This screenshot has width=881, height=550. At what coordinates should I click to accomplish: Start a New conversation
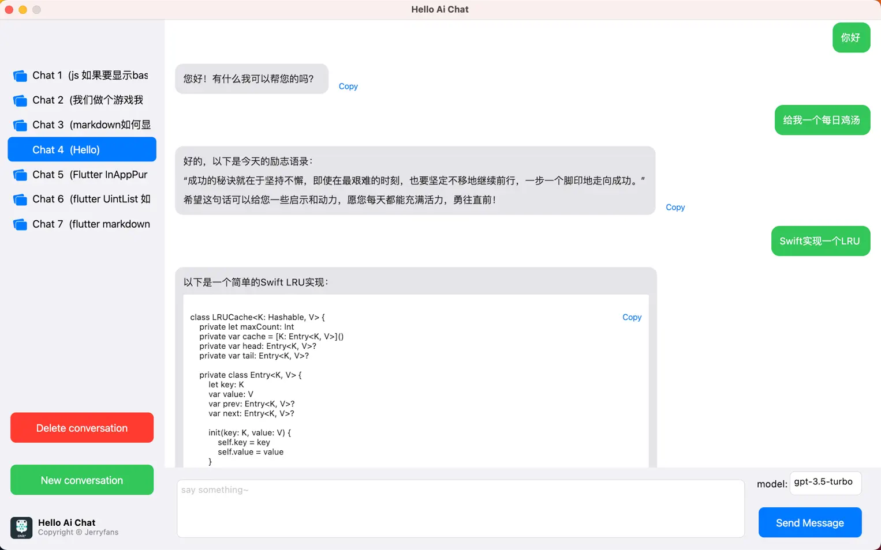(x=81, y=479)
